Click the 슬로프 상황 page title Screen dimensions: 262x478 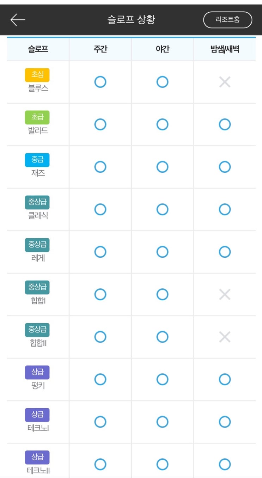(131, 20)
